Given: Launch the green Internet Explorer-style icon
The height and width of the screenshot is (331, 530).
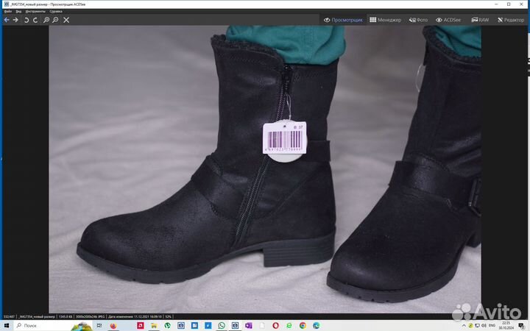Looking at the screenshot, I should click(x=289, y=326).
